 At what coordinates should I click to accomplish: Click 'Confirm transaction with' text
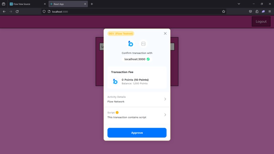click(x=137, y=53)
